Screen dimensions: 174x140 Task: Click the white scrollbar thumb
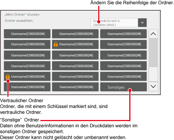(x=153, y=74)
